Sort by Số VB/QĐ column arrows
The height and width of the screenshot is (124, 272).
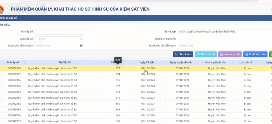[x=129, y=63]
